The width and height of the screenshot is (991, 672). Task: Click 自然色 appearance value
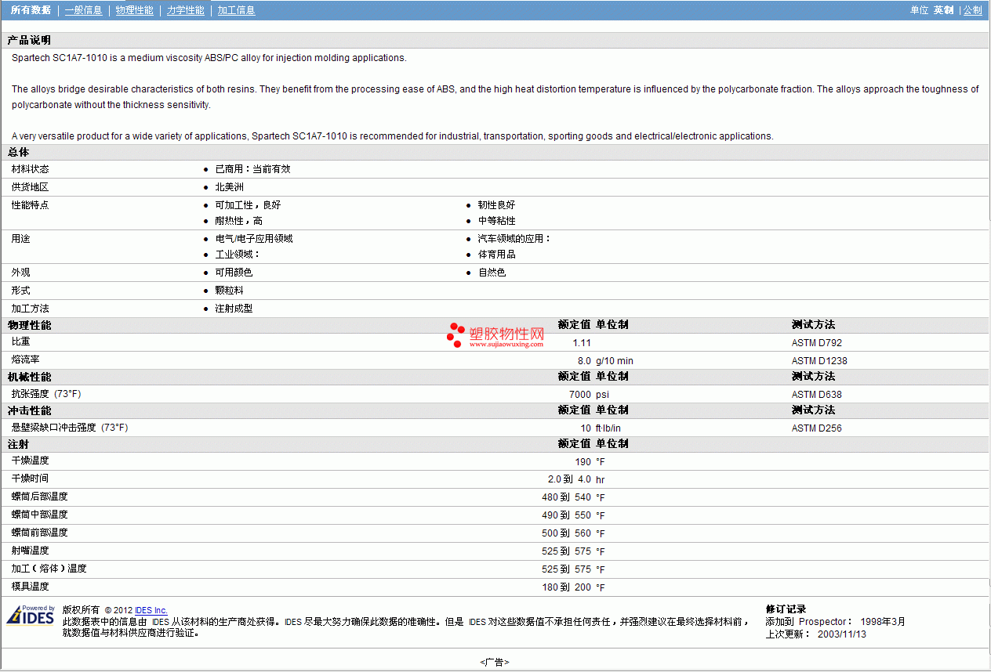tap(492, 273)
